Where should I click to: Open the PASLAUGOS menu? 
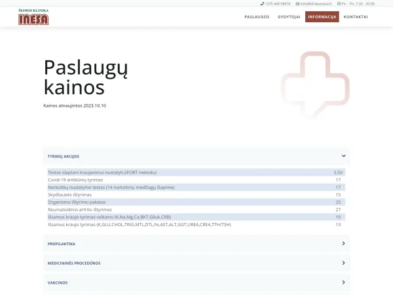click(x=257, y=17)
